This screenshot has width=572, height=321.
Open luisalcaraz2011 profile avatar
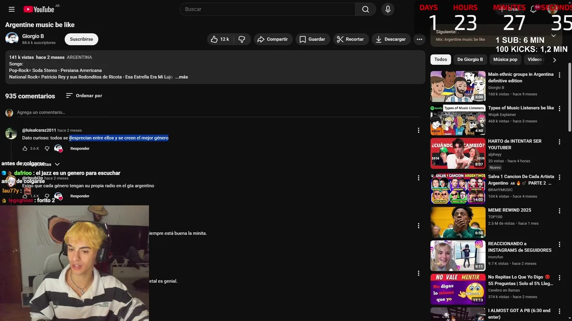click(11, 133)
